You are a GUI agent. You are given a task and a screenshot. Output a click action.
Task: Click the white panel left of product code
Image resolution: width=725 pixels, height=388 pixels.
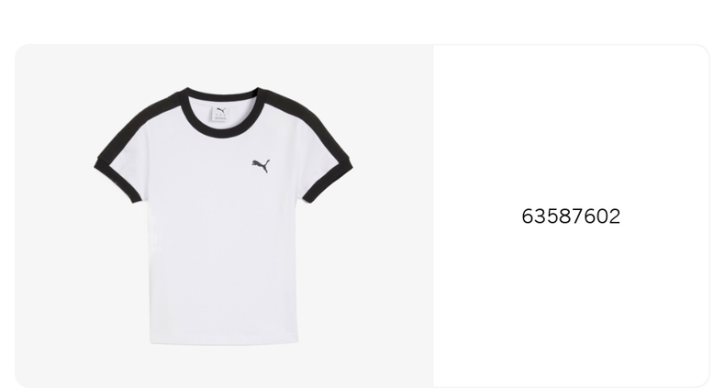[x=476, y=216]
